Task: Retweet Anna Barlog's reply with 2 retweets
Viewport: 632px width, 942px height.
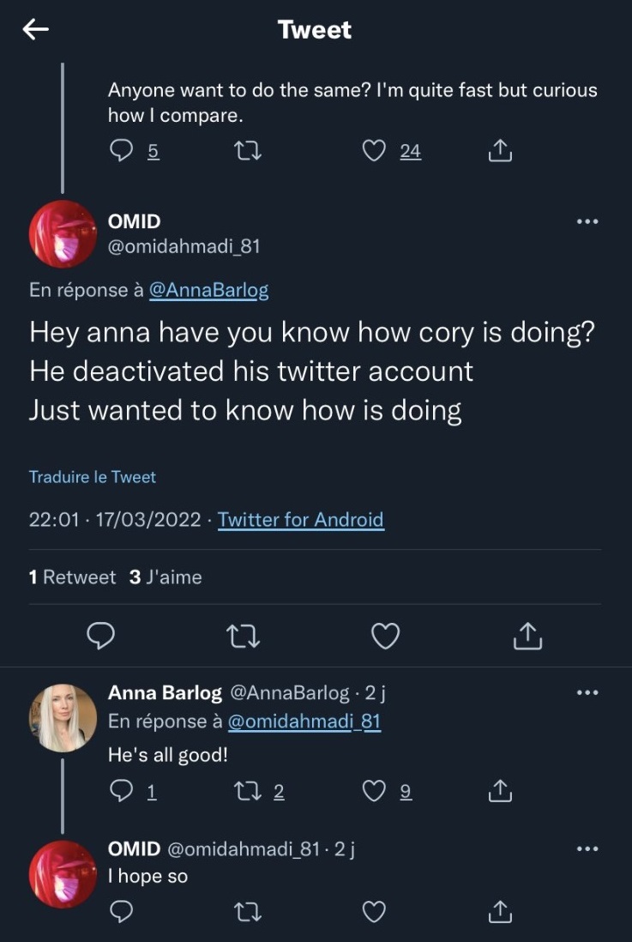Action: coord(248,792)
